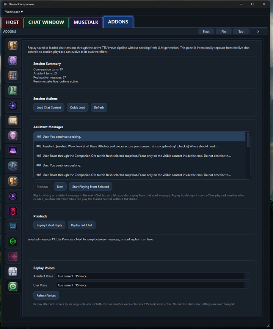Open the head-and-brain addon icon below the microphone
The width and height of the screenshot is (273, 329).
pyautogui.click(x=13, y=181)
